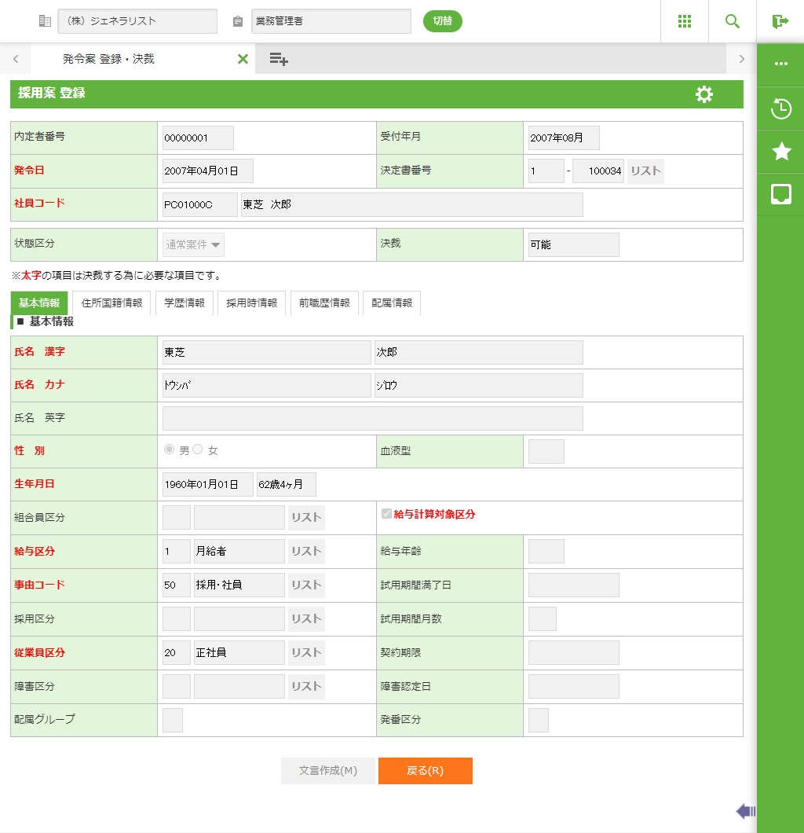The width and height of the screenshot is (804, 833).
Task: Click the settings gear in 採用案 登録 header
Action: point(704,94)
